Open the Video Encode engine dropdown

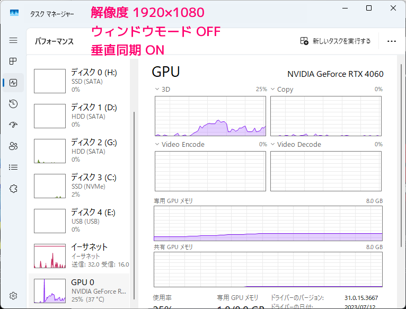pyautogui.click(x=157, y=144)
